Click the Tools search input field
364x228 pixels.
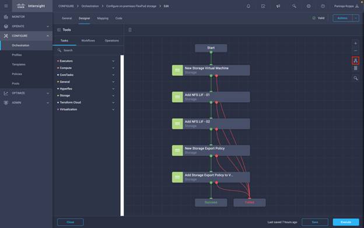(x=88, y=50)
